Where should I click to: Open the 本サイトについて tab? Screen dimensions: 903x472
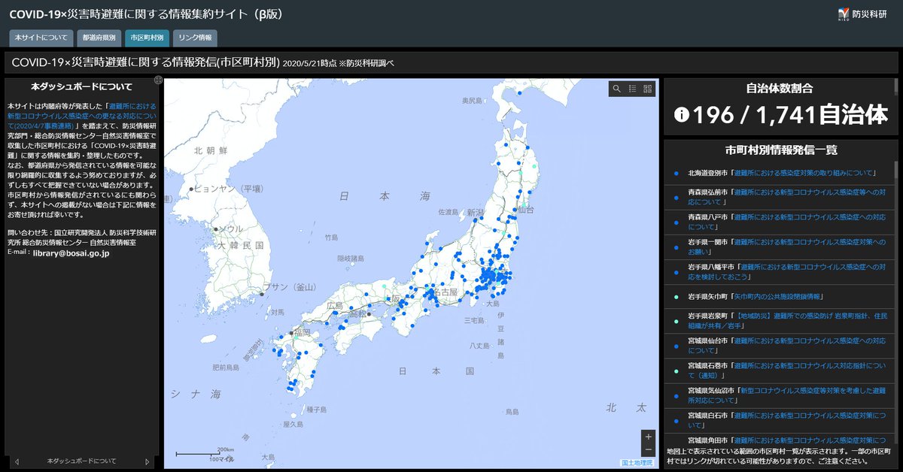click(x=41, y=38)
